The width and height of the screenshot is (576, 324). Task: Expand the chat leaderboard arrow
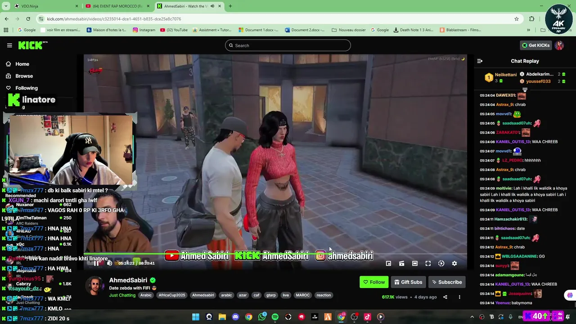coord(525,90)
